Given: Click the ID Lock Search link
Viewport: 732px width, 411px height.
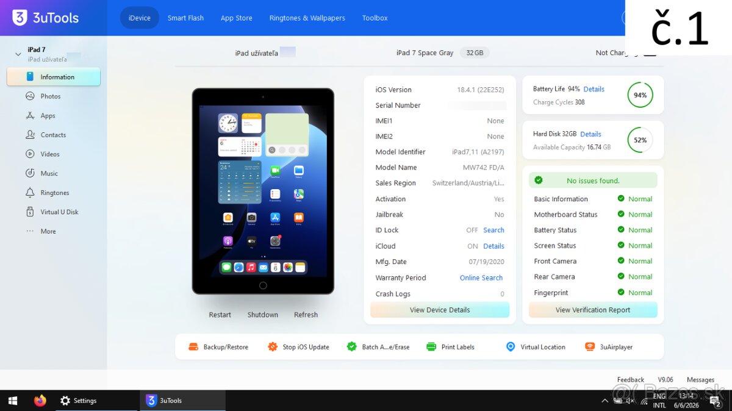Looking at the screenshot, I should [493, 230].
